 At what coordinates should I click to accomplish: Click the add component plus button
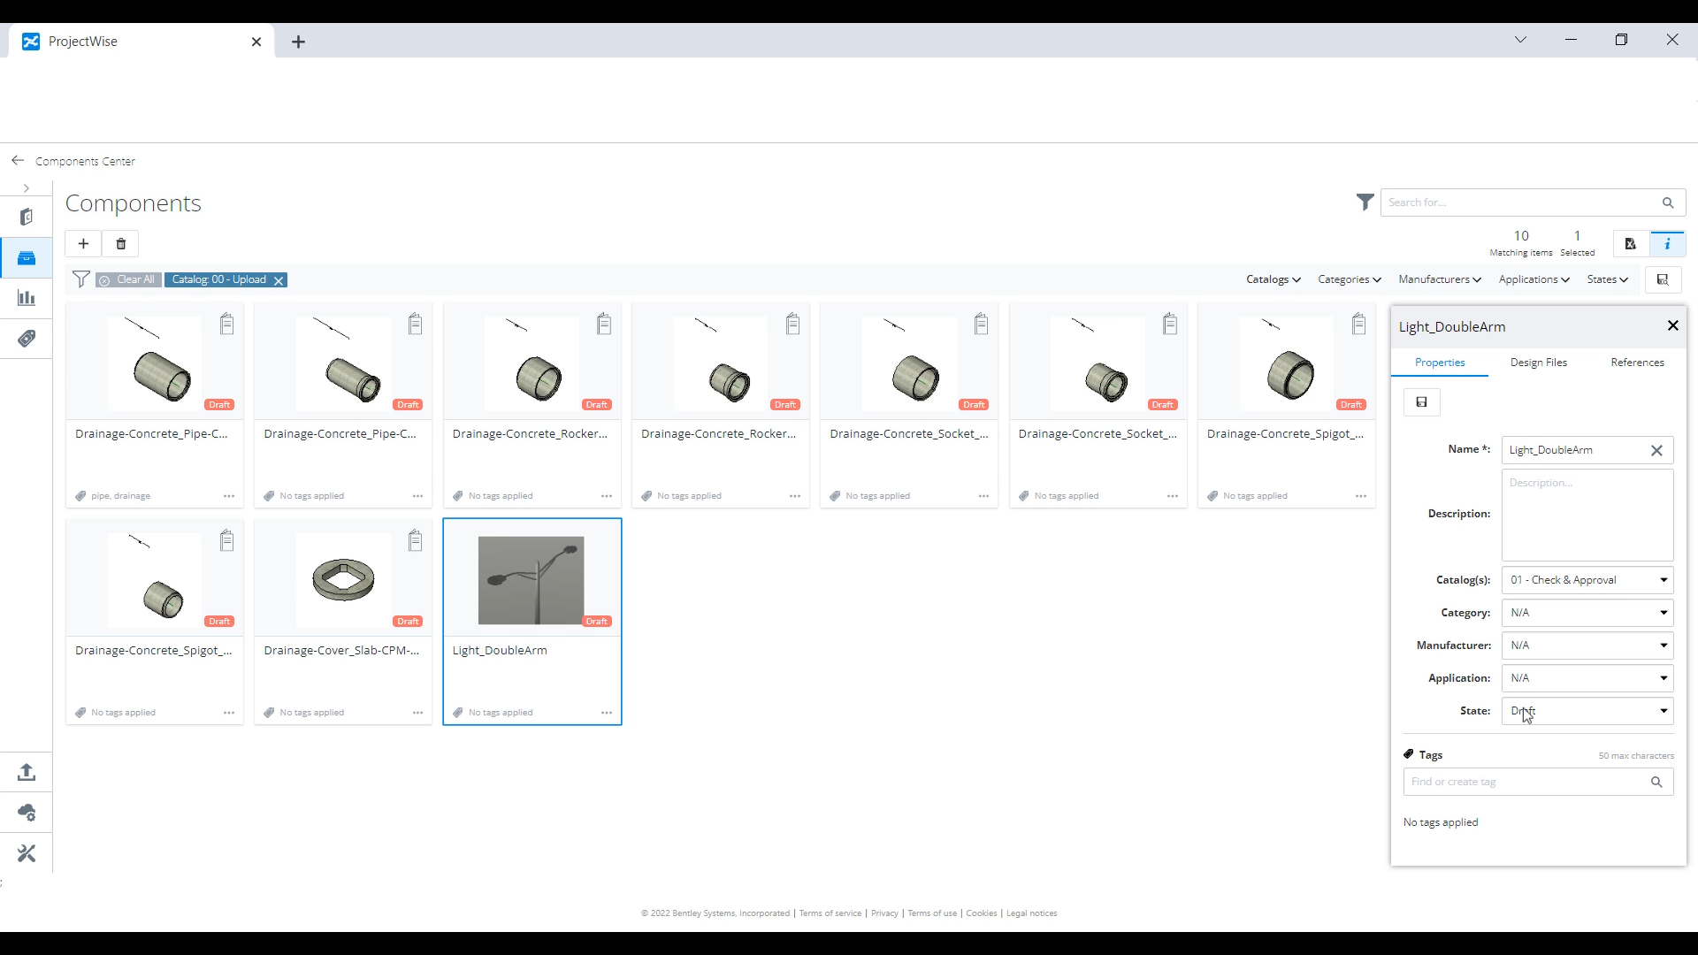pyautogui.click(x=83, y=244)
